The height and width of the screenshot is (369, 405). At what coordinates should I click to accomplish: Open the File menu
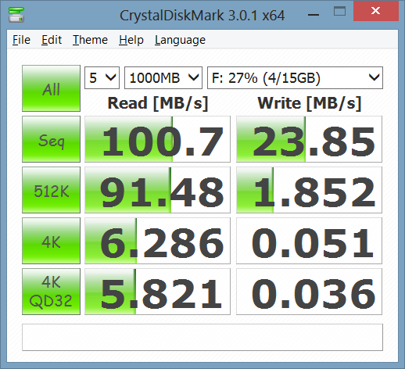(21, 40)
